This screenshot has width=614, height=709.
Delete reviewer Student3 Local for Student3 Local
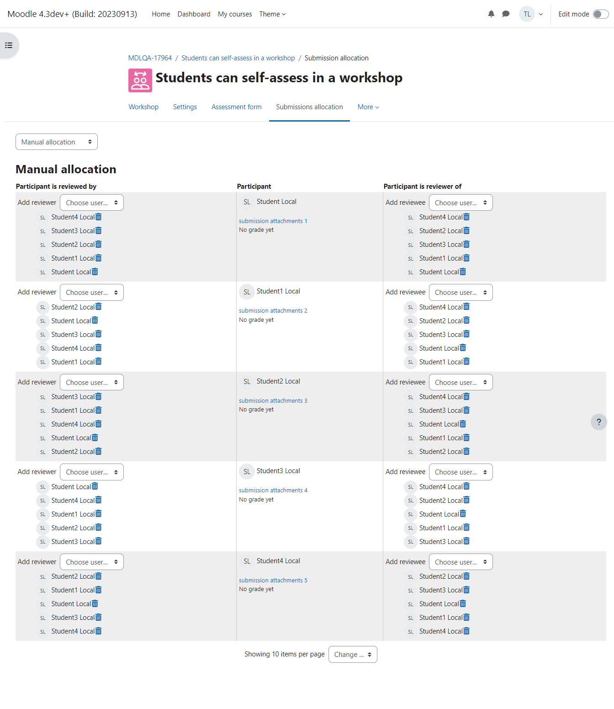pos(99,541)
